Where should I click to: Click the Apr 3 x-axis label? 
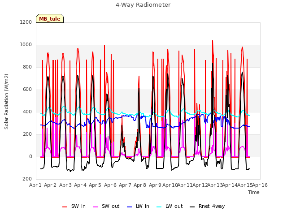[65, 185]
